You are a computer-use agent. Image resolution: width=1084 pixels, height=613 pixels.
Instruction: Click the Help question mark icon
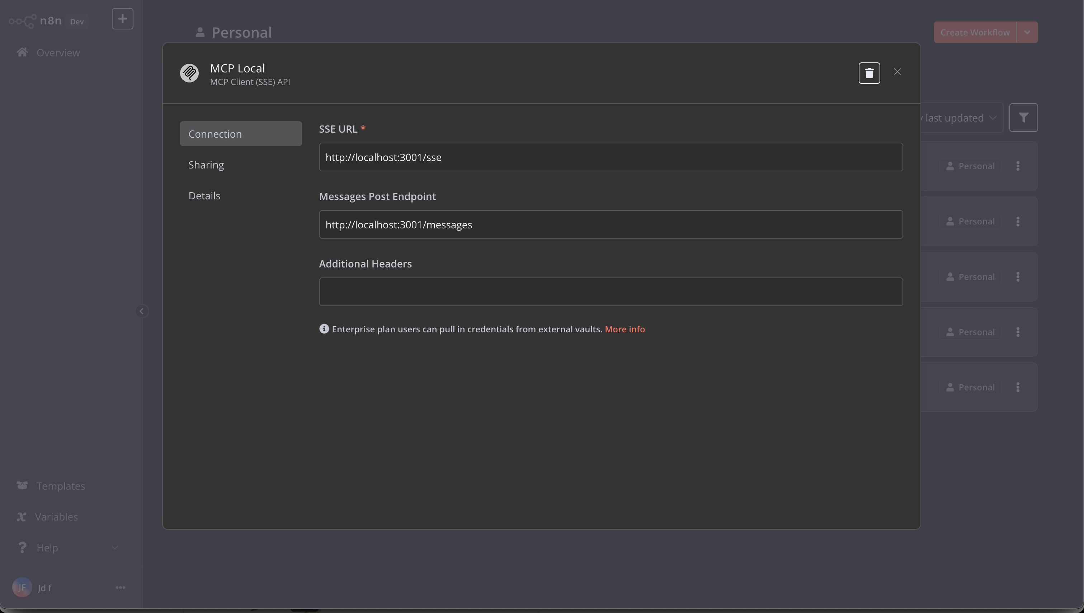[22, 547]
